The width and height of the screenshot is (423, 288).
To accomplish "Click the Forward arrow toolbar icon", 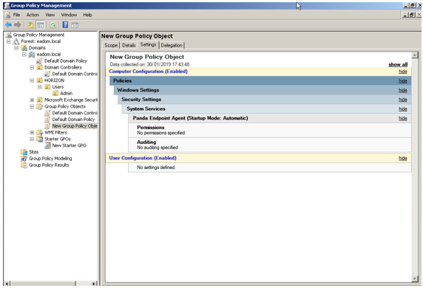I will pos(18,25).
